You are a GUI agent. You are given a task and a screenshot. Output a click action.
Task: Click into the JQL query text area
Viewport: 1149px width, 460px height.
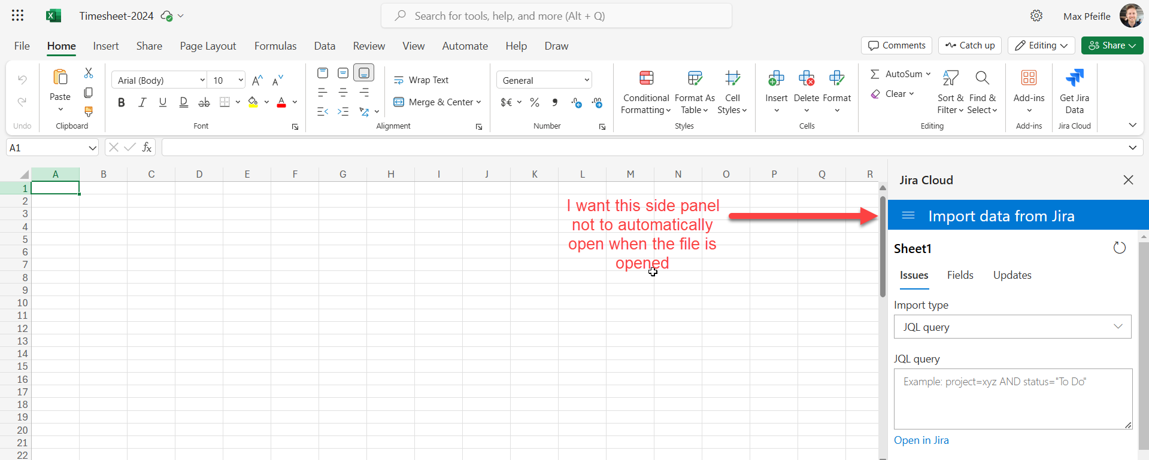pos(1012,398)
